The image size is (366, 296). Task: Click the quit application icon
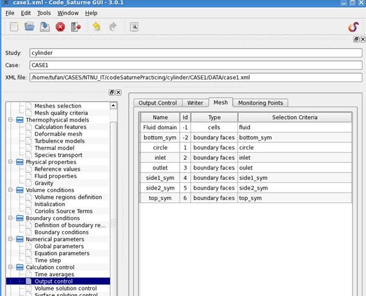76,27
